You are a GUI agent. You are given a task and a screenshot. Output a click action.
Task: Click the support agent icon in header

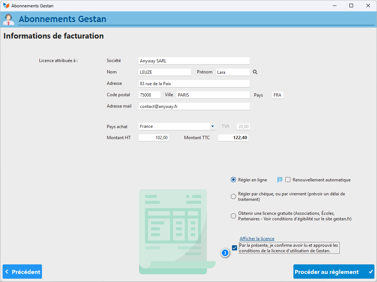[8, 19]
